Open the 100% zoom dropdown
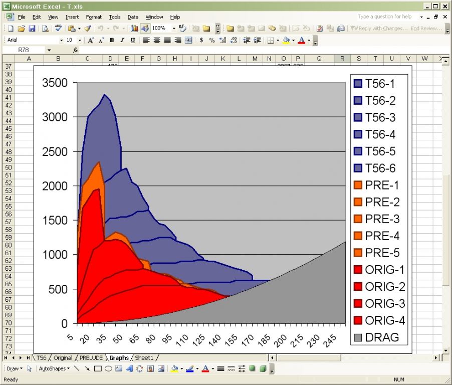Image resolution: width=452 pixels, height=385 pixels. click(174, 29)
